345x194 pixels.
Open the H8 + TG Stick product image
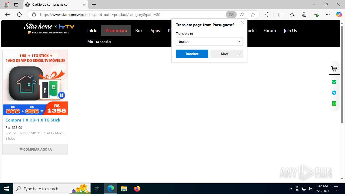tap(35, 82)
